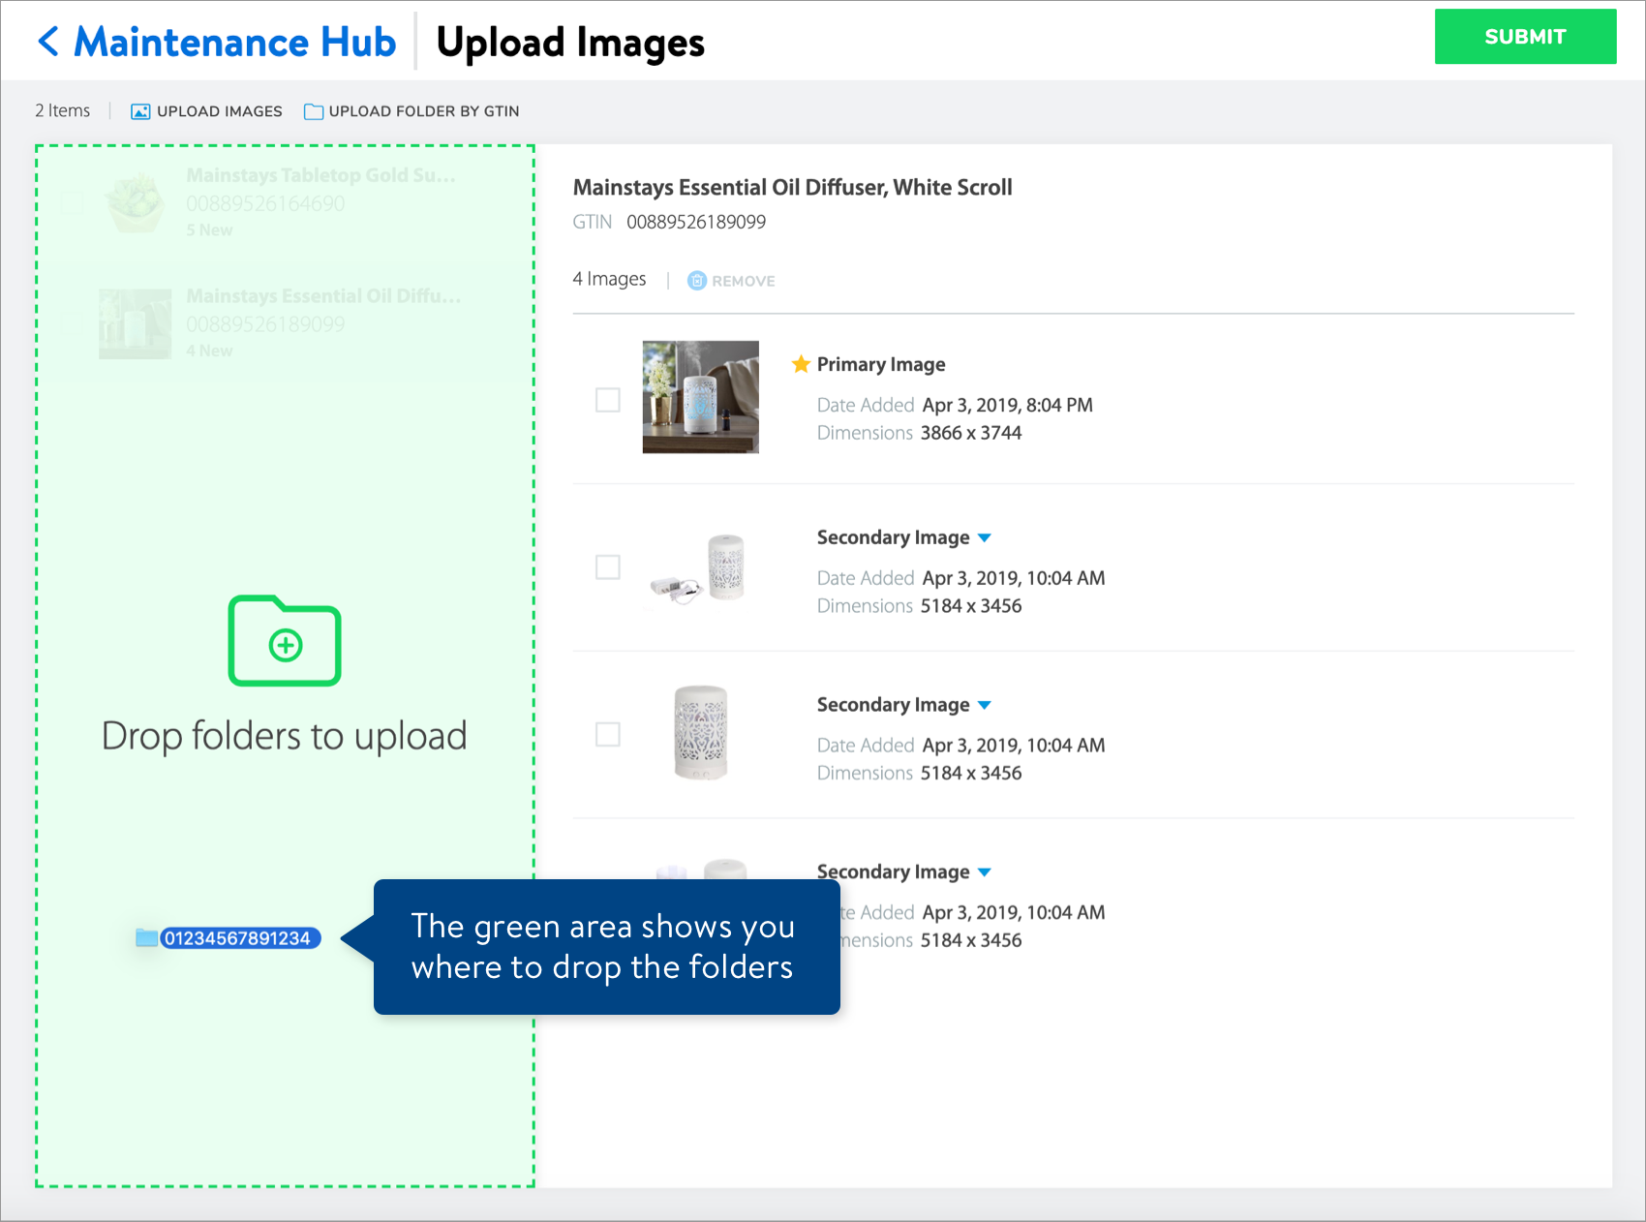Navigate to Maintenance Hub
Image resolution: width=1646 pixels, height=1222 pixels.
point(234,41)
